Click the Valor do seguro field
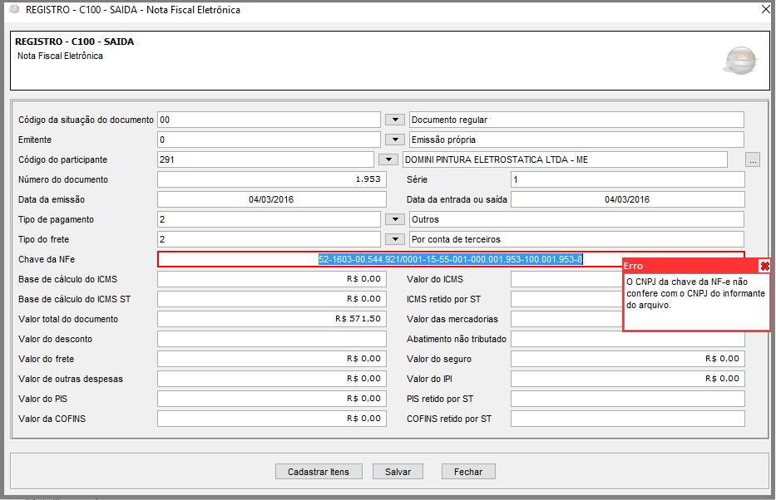The image size is (776, 500). coord(627,359)
